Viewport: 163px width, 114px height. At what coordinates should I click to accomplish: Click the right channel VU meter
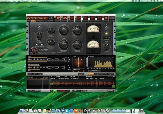tap(93, 46)
